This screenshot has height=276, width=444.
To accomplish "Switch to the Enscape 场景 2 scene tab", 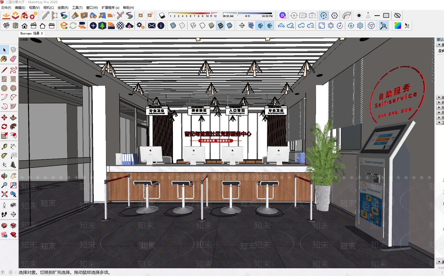I will tap(32, 33).
